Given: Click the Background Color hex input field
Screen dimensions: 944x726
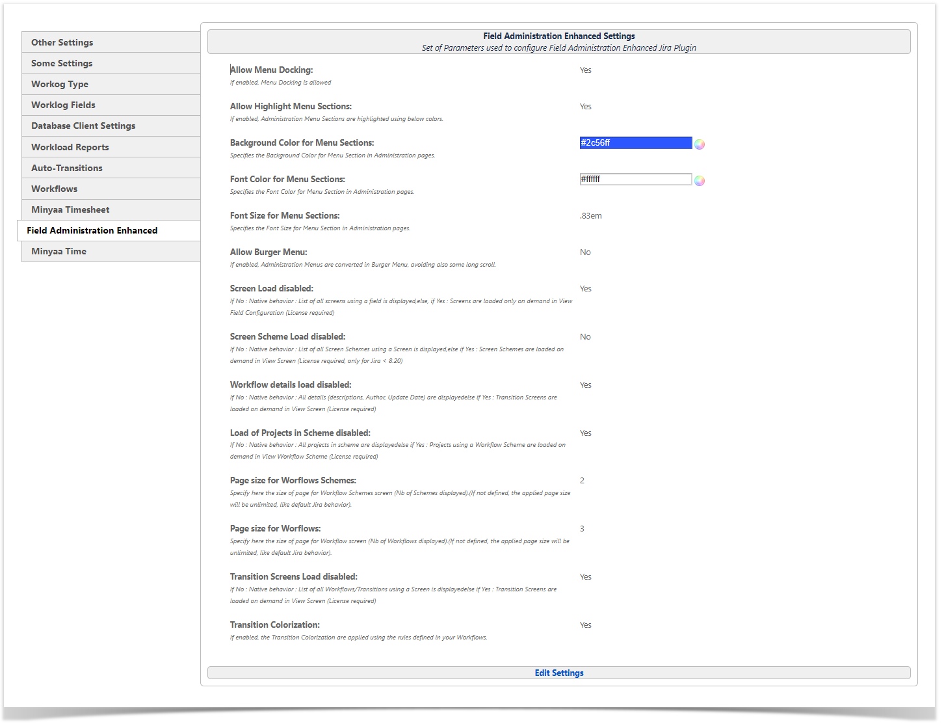Looking at the screenshot, I should (635, 143).
